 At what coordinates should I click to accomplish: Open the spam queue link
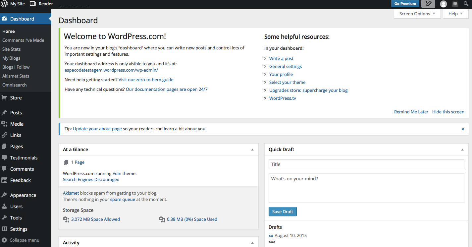[123, 199]
